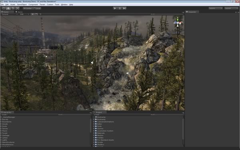Select Lights in Hierarchy

tap(4, 140)
